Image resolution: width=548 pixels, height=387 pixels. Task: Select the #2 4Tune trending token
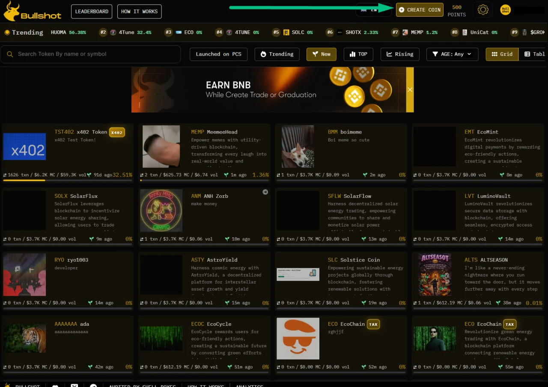(125, 32)
